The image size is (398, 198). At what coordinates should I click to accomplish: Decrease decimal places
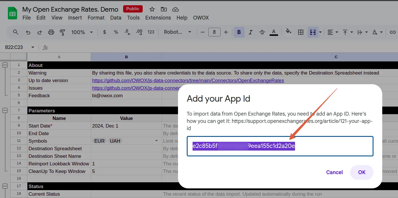[x=128, y=32]
